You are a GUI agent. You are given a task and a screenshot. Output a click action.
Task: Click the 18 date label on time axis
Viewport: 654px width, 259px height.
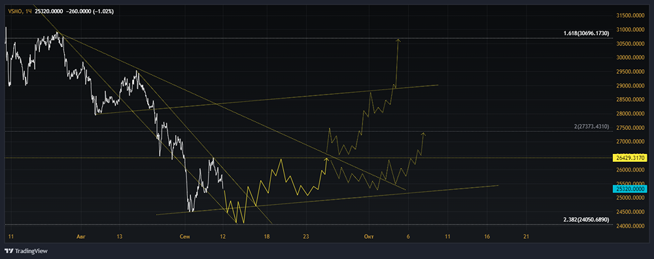[x=267, y=237]
